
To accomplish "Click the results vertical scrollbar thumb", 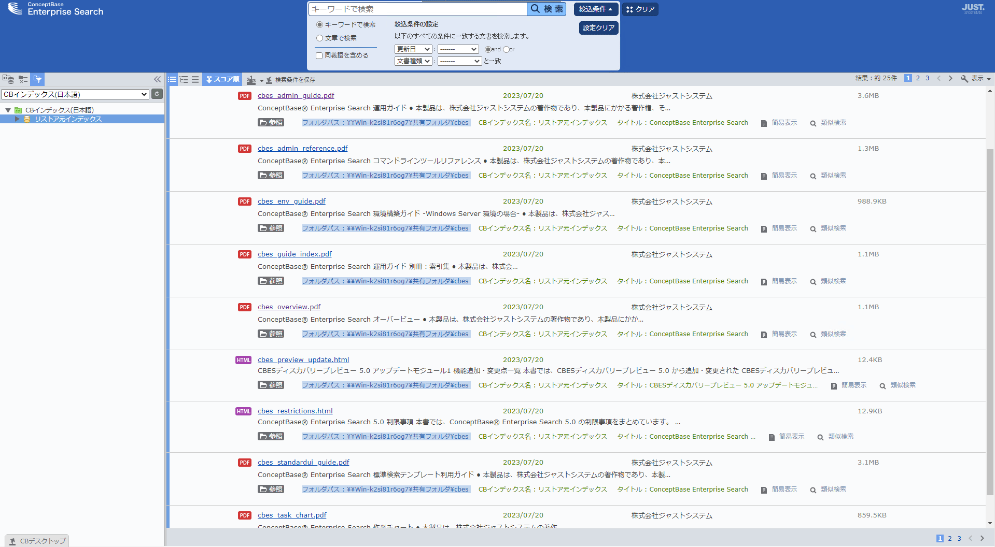I will click(x=990, y=321).
